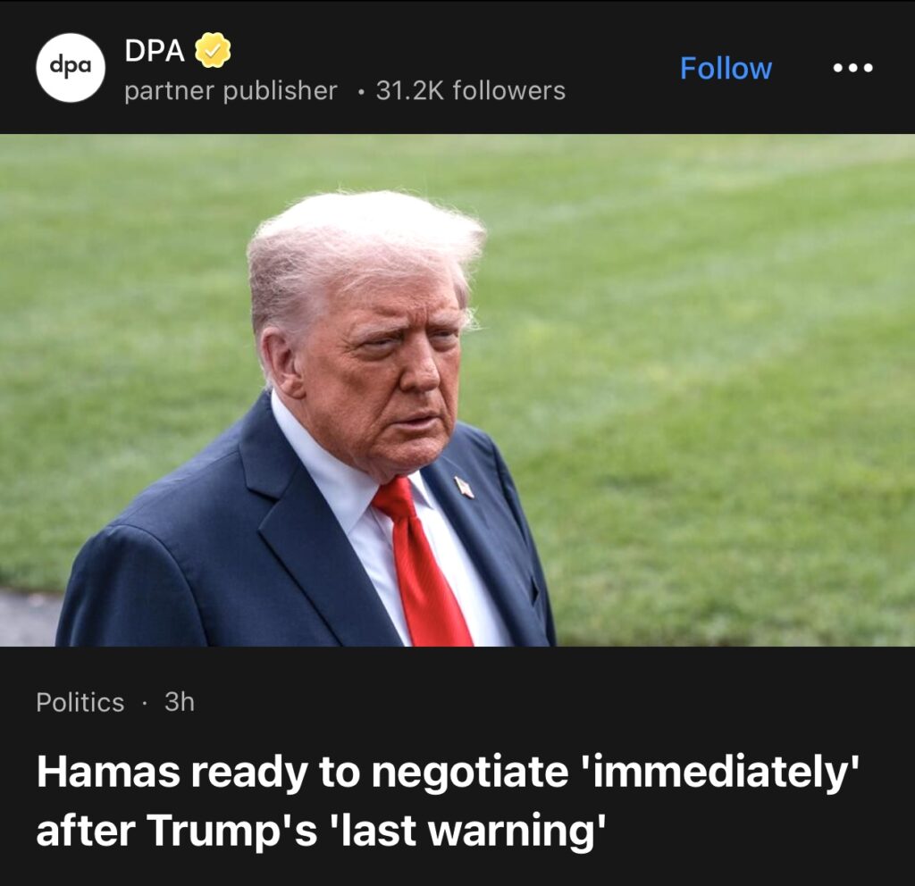Tap the man's face in the article image
915x886 pixels.
tap(391, 373)
